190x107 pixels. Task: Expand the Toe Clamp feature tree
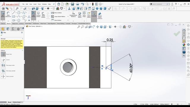pyautogui.click(x=25, y=26)
